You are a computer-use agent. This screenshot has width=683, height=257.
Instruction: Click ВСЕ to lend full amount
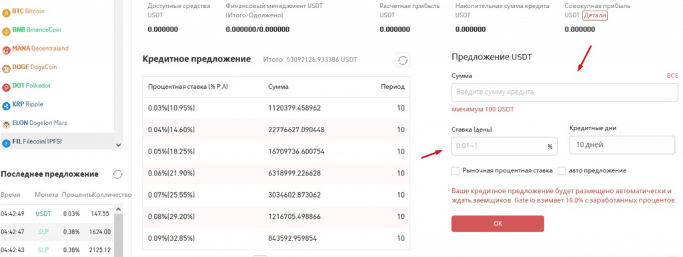[x=672, y=76]
